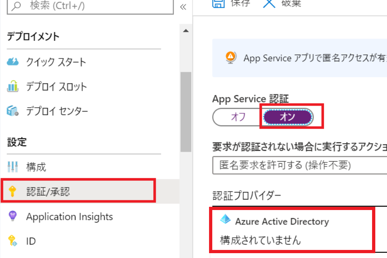Switch App Service 認証 to オフ

pos(238,117)
